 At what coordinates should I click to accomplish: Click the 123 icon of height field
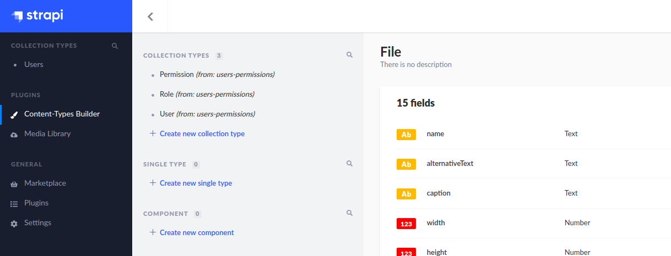click(x=406, y=253)
